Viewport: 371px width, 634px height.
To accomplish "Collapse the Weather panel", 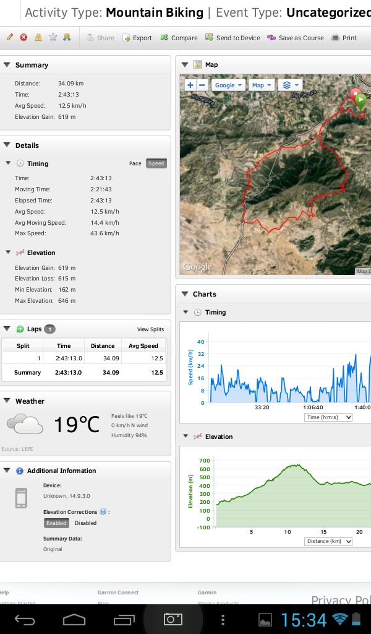I will click(x=7, y=401).
